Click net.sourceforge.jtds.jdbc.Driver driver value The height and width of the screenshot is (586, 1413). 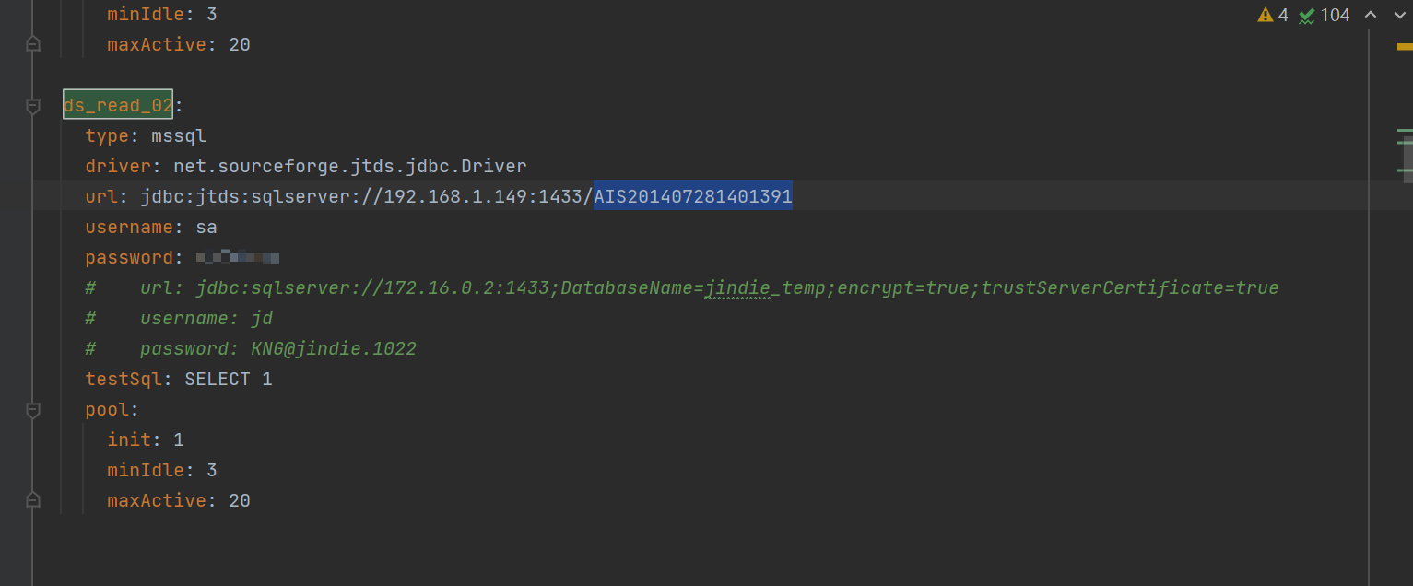click(x=350, y=167)
